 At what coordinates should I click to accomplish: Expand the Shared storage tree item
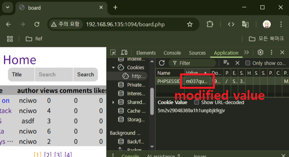113,102
